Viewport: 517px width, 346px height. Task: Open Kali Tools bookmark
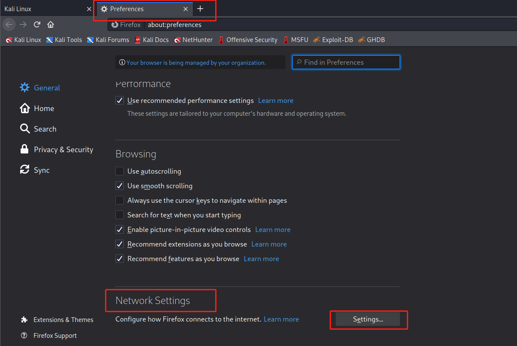coord(64,40)
